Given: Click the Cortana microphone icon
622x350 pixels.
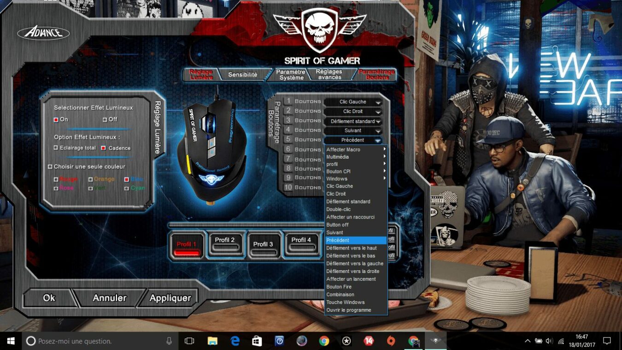Looking at the screenshot, I should (x=169, y=341).
